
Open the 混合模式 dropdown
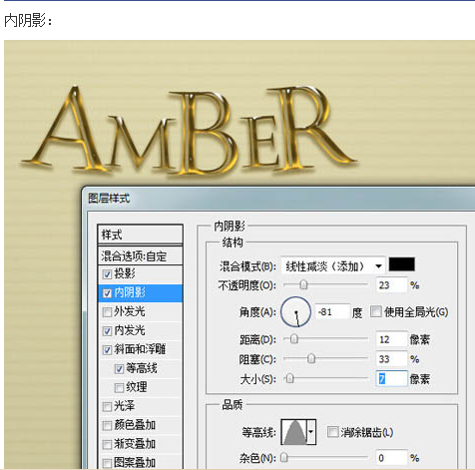pos(333,266)
